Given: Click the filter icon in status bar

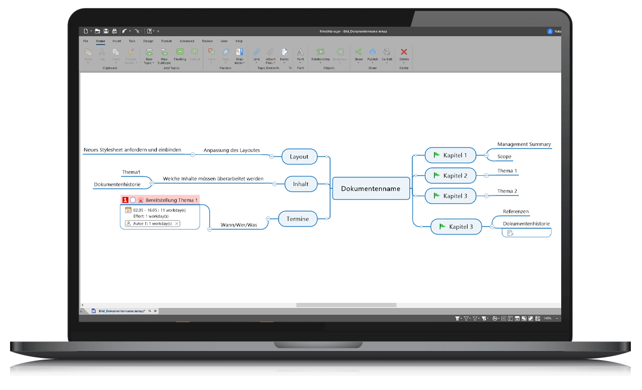Looking at the screenshot, I should click(457, 318).
